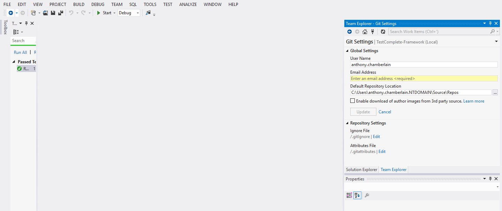Open the Debug configuration dropdown
Viewport: 502px width, 211px height.
point(137,13)
